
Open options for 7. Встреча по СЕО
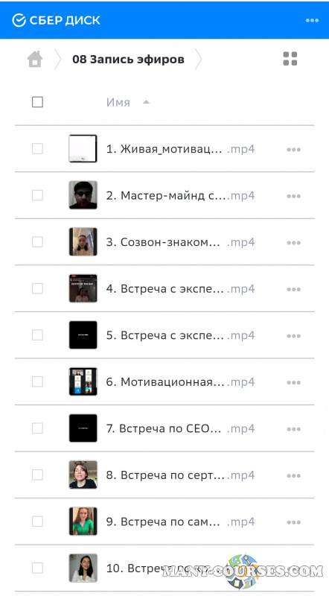294,429
